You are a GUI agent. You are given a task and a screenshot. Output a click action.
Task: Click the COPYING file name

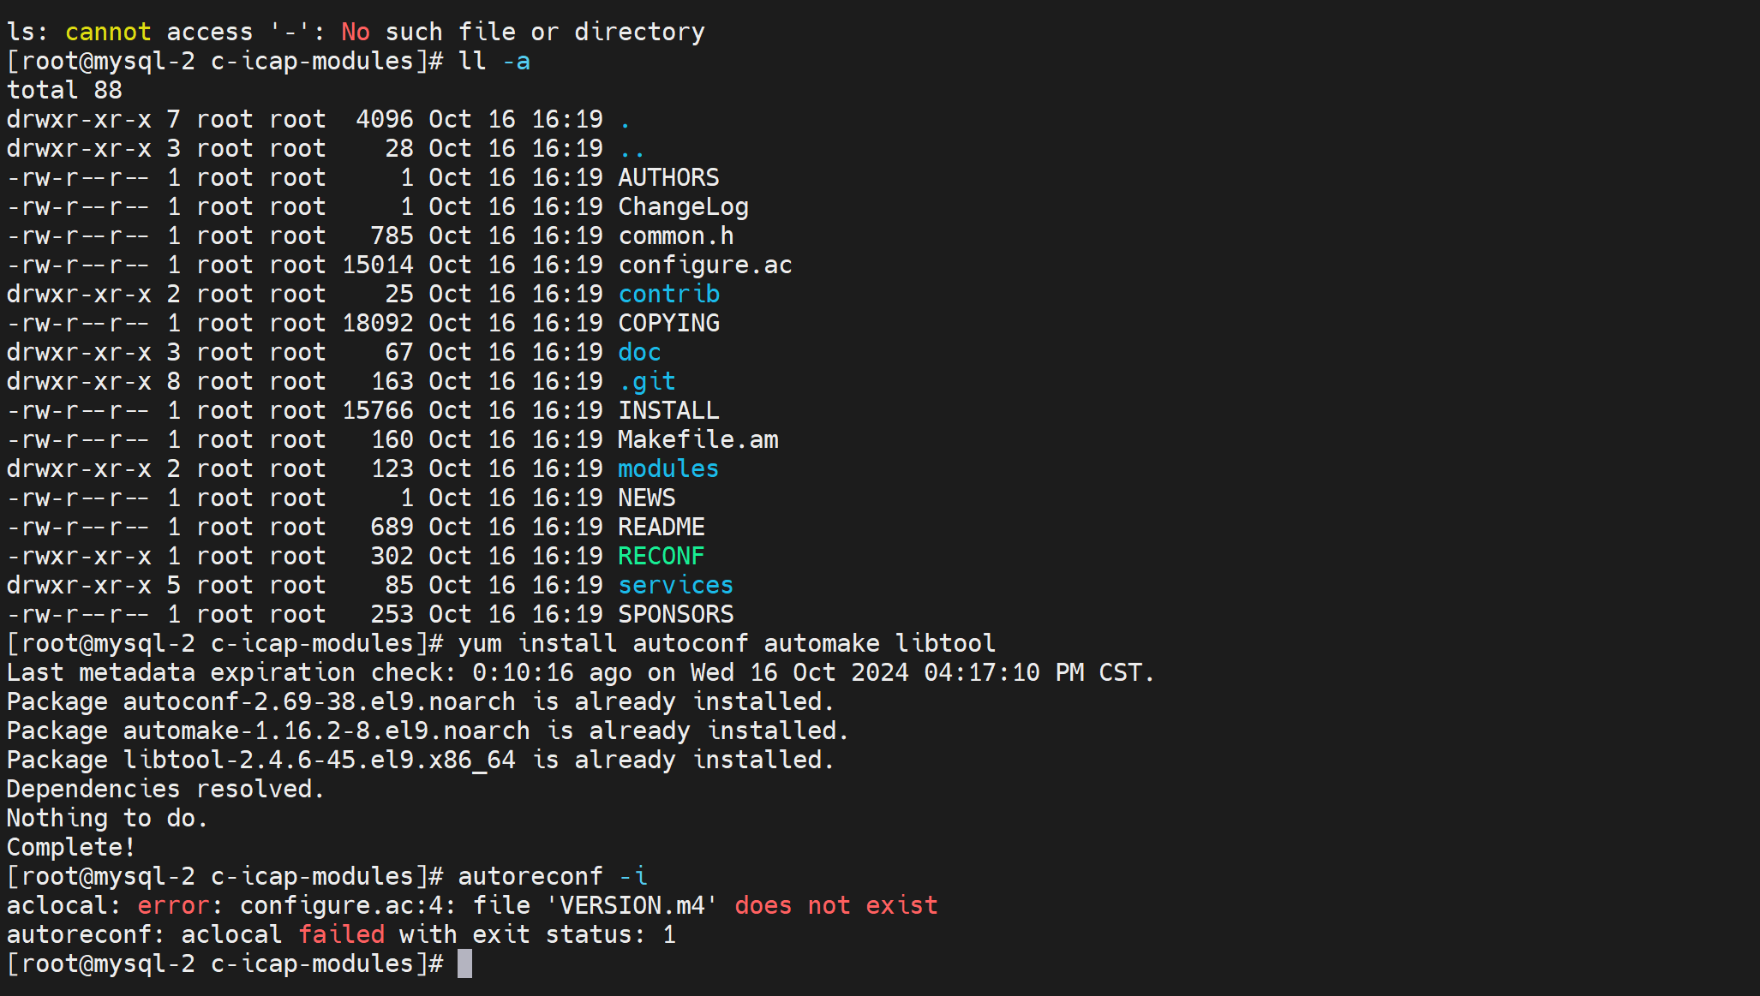click(x=668, y=323)
